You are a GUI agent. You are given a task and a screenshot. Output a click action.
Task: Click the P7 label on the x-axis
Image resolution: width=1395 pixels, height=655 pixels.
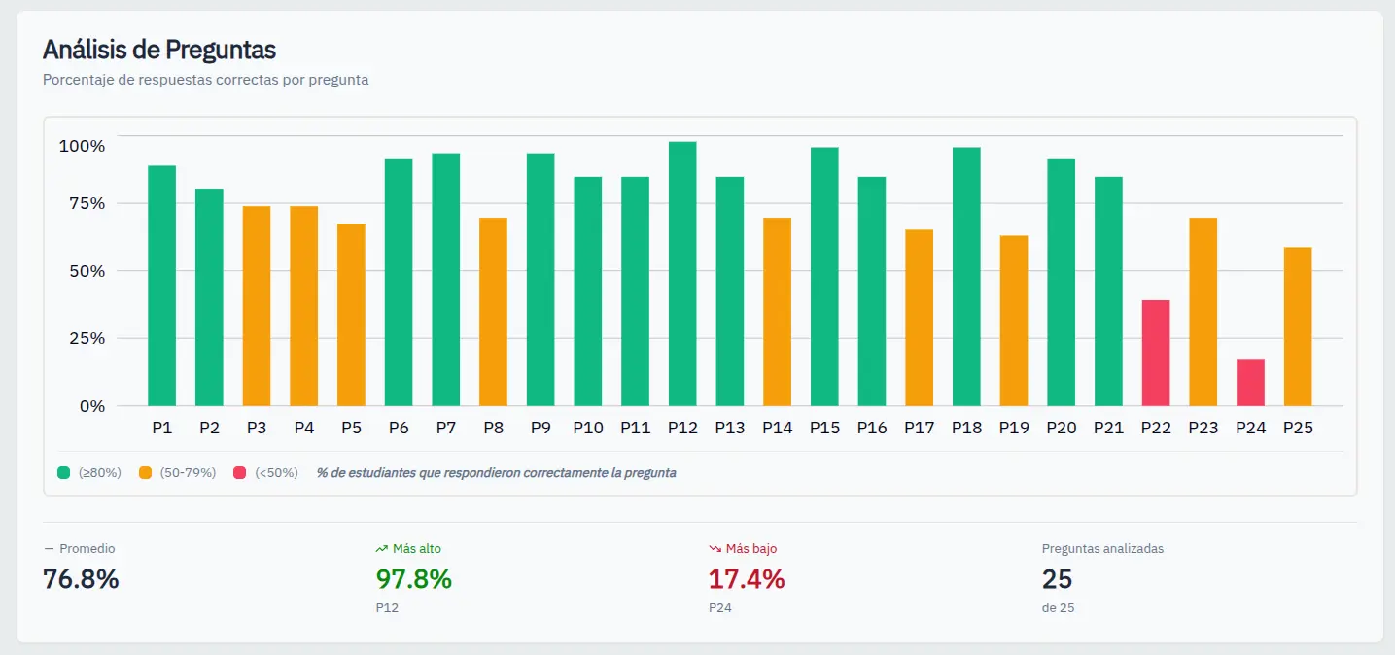[x=446, y=428]
